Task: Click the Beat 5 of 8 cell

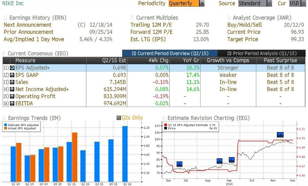Action: [281, 82]
